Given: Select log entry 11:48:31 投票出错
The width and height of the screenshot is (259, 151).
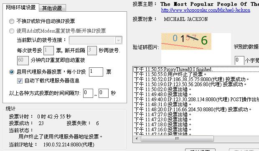Looking at the screenshot, I should coord(196,105).
